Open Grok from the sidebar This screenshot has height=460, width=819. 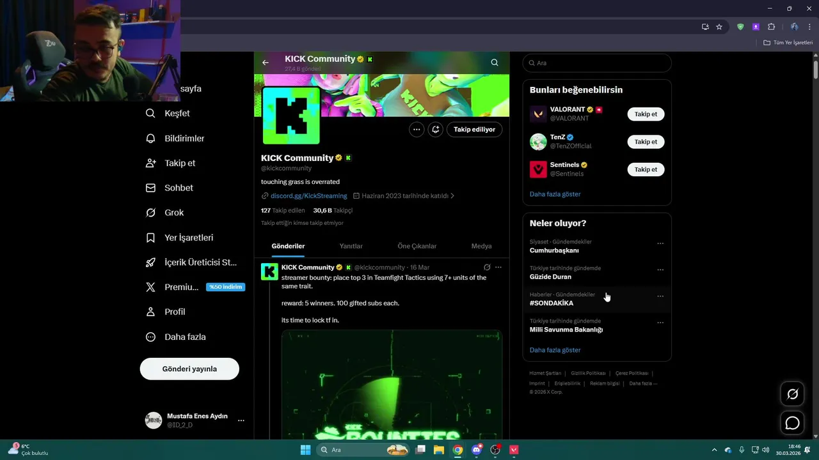(164, 213)
